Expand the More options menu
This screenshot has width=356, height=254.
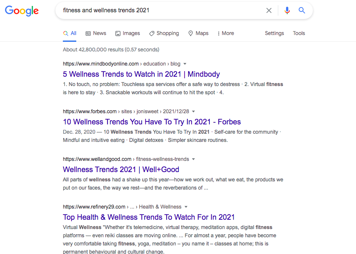coord(226,34)
